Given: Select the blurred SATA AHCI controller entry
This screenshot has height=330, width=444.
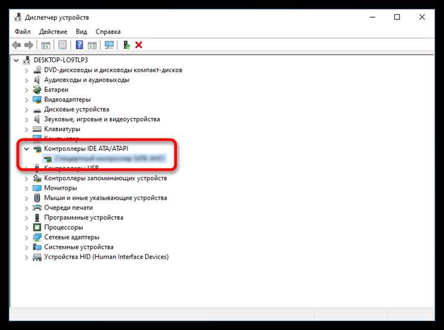Looking at the screenshot, I should pos(110,158).
